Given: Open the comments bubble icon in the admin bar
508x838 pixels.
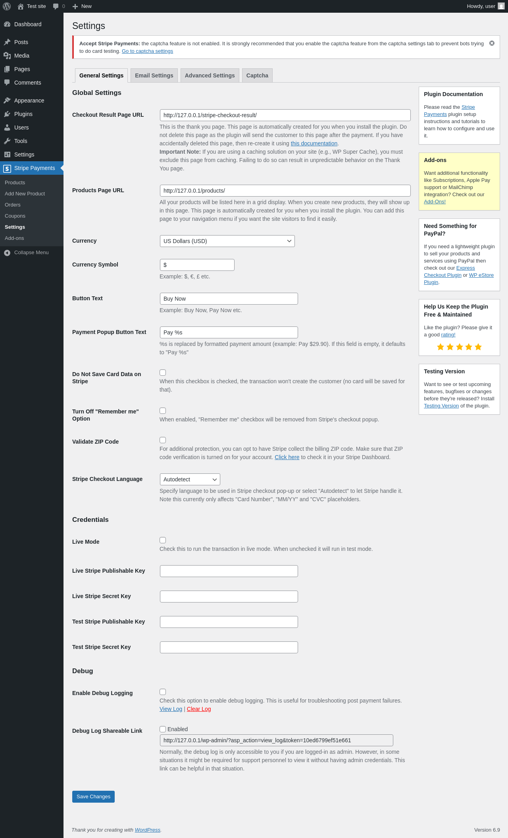Looking at the screenshot, I should [x=56, y=6].
